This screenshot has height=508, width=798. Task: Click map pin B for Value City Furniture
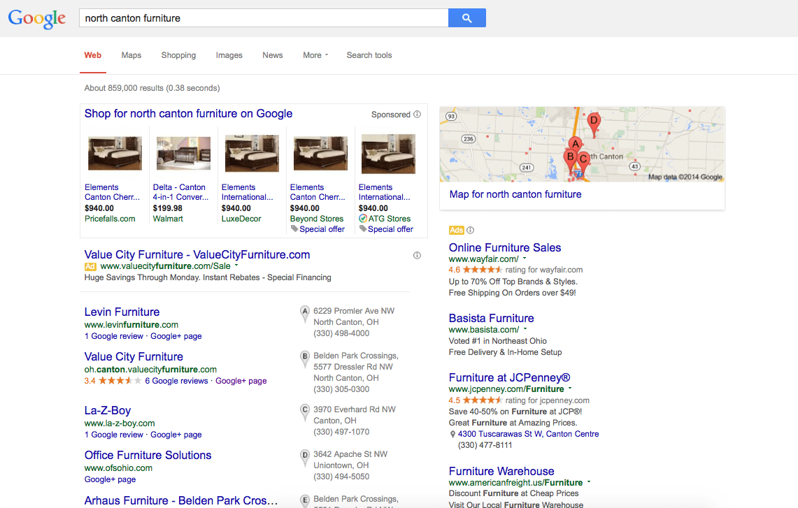coord(304,358)
